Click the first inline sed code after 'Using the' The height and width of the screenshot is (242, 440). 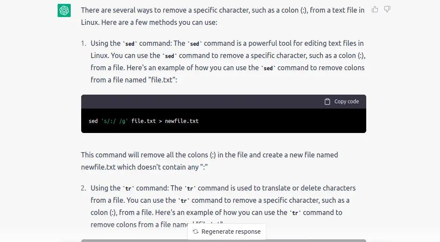130,44
